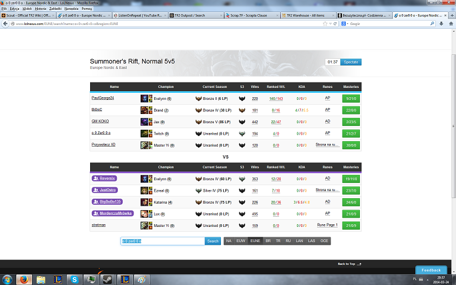
Task: Open Skype from the taskbar
Action: (x=74, y=280)
